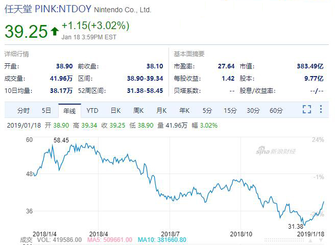
Task: Switch to the 分时 intraday tab
Action: coord(23,110)
